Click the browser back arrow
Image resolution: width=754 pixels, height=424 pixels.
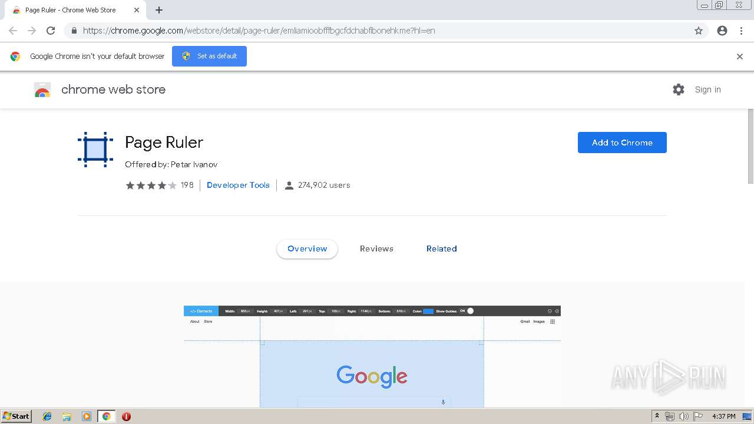[13, 31]
